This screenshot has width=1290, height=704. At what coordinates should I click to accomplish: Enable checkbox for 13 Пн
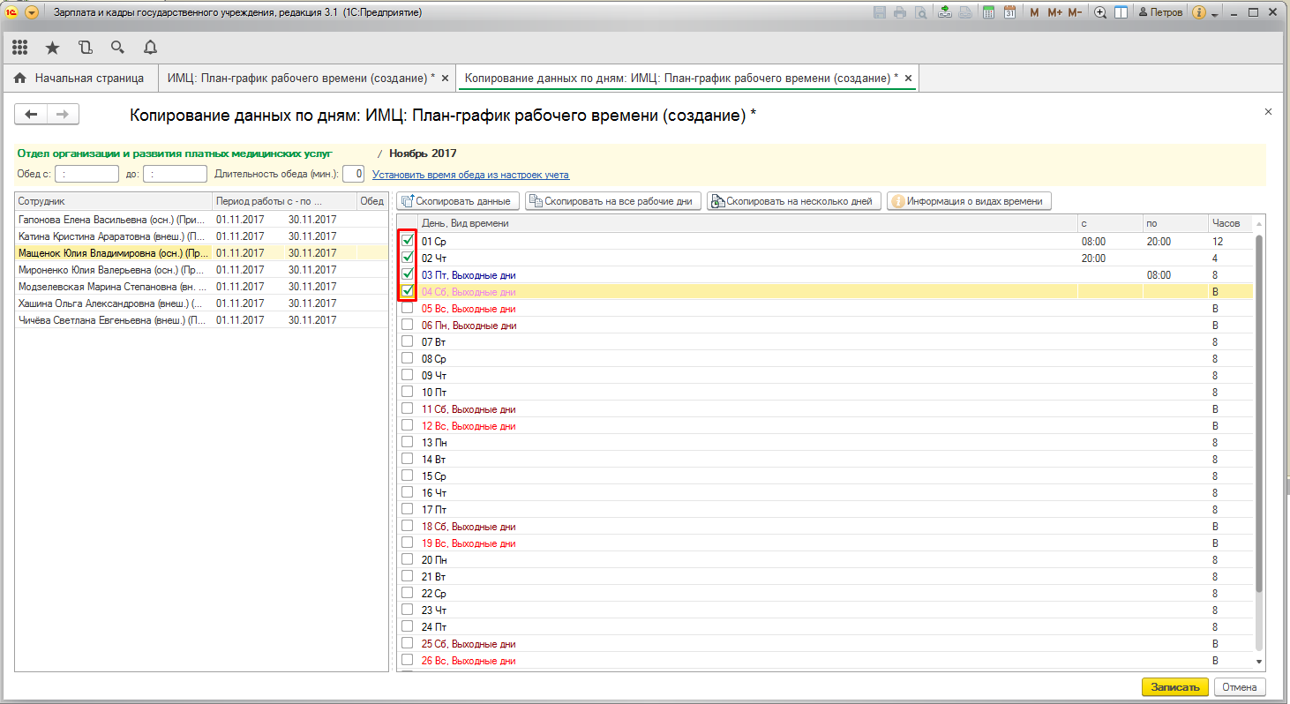[408, 442]
